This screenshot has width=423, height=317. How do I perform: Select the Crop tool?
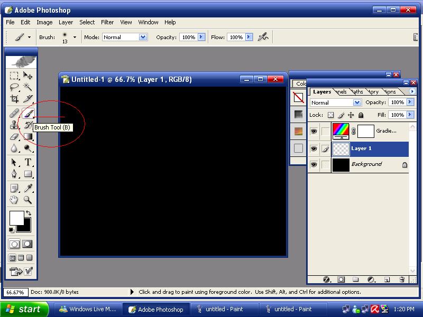15,99
